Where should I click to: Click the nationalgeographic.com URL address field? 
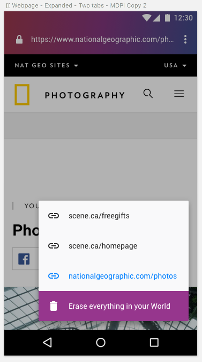[102, 39]
